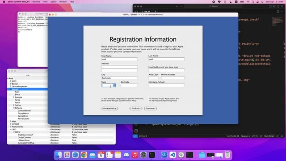Open the View menu
This screenshot has height=161, width=286.
pos(45,2)
